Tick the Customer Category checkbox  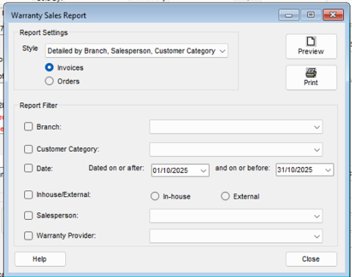click(x=28, y=149)
